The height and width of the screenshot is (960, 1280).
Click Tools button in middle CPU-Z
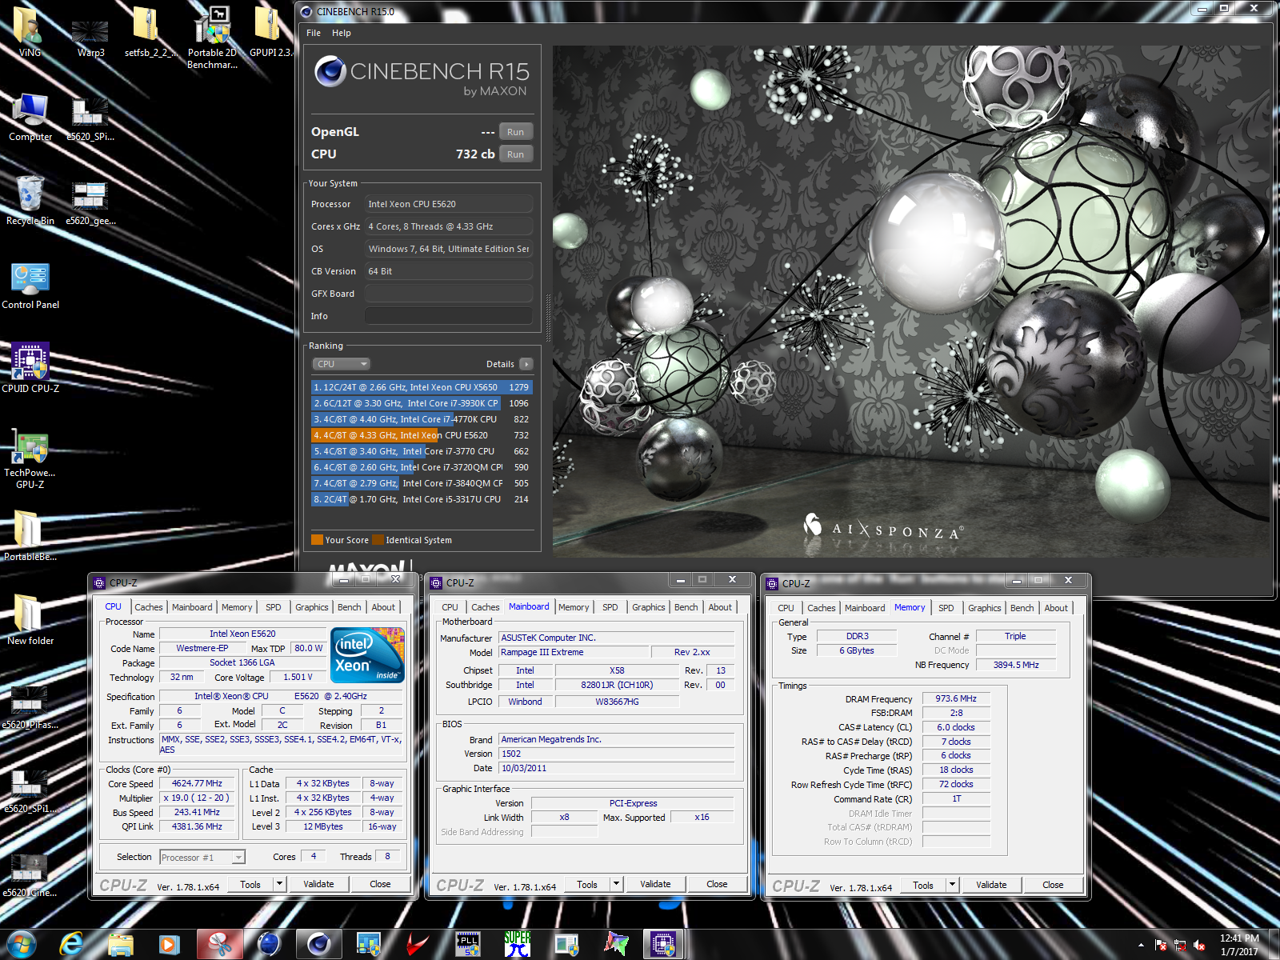pos(587,884)
